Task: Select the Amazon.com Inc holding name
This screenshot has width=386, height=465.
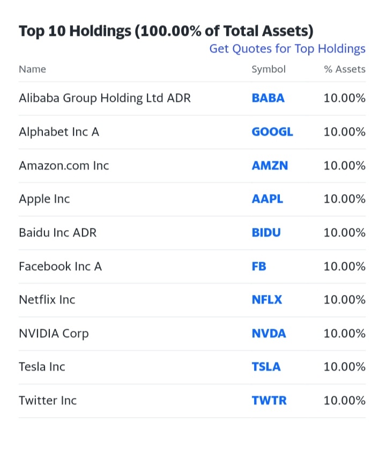Action: (64, 166)
